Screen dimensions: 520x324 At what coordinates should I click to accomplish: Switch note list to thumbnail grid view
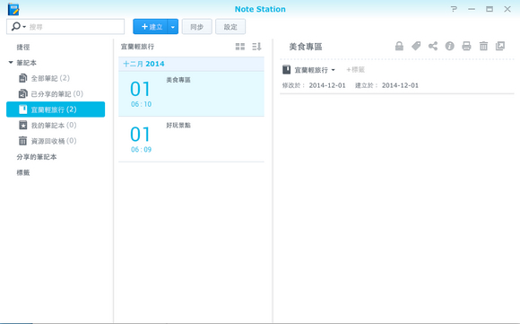pyautogui.click(x=240, y=47)
